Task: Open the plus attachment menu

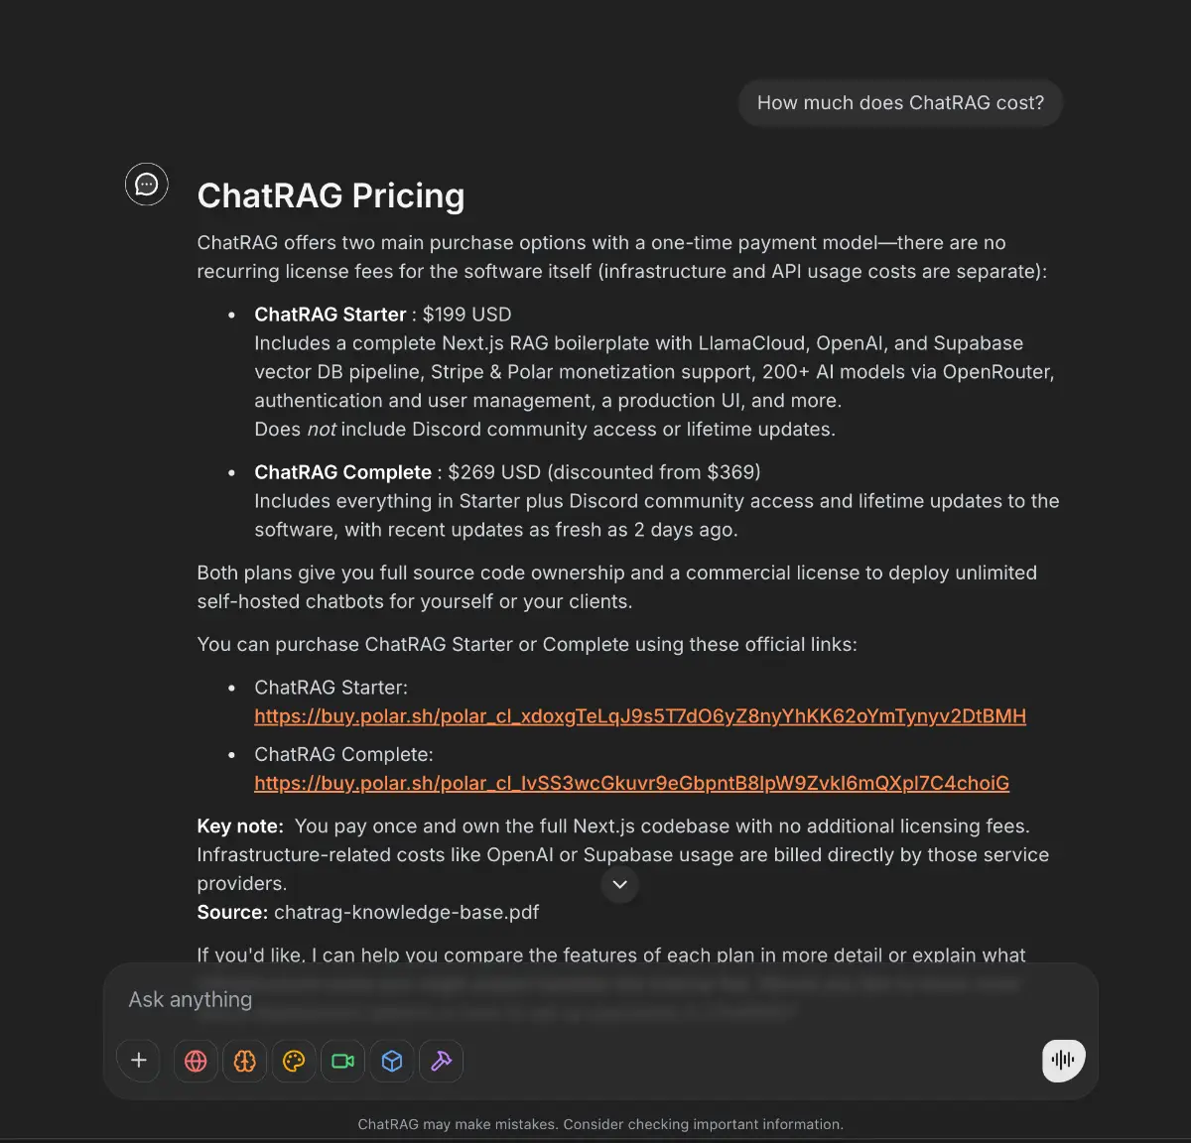Action: (x=138, y=1061)
